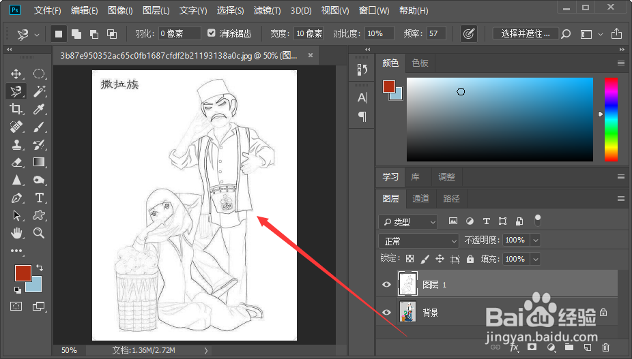Toggle the anti-alias checkbox
Image resolution: width=632 pixels, height=359 pixels.
pos(211,33)
